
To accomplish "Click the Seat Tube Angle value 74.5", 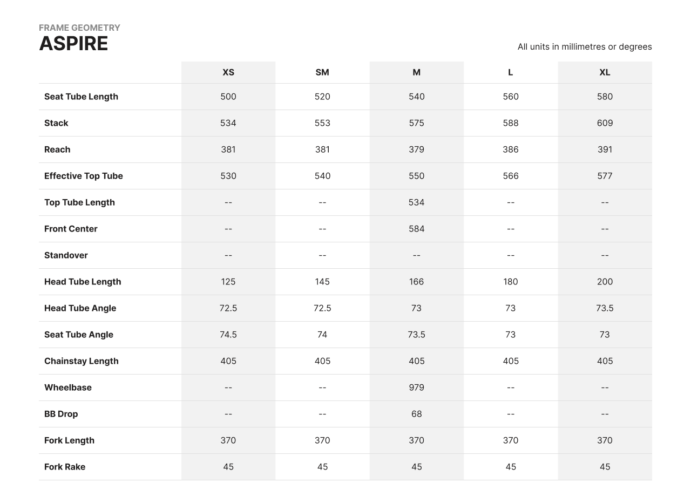I will (228, 335).
